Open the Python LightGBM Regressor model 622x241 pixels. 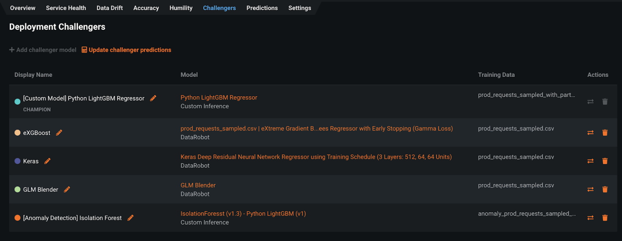tap(219, 97)
